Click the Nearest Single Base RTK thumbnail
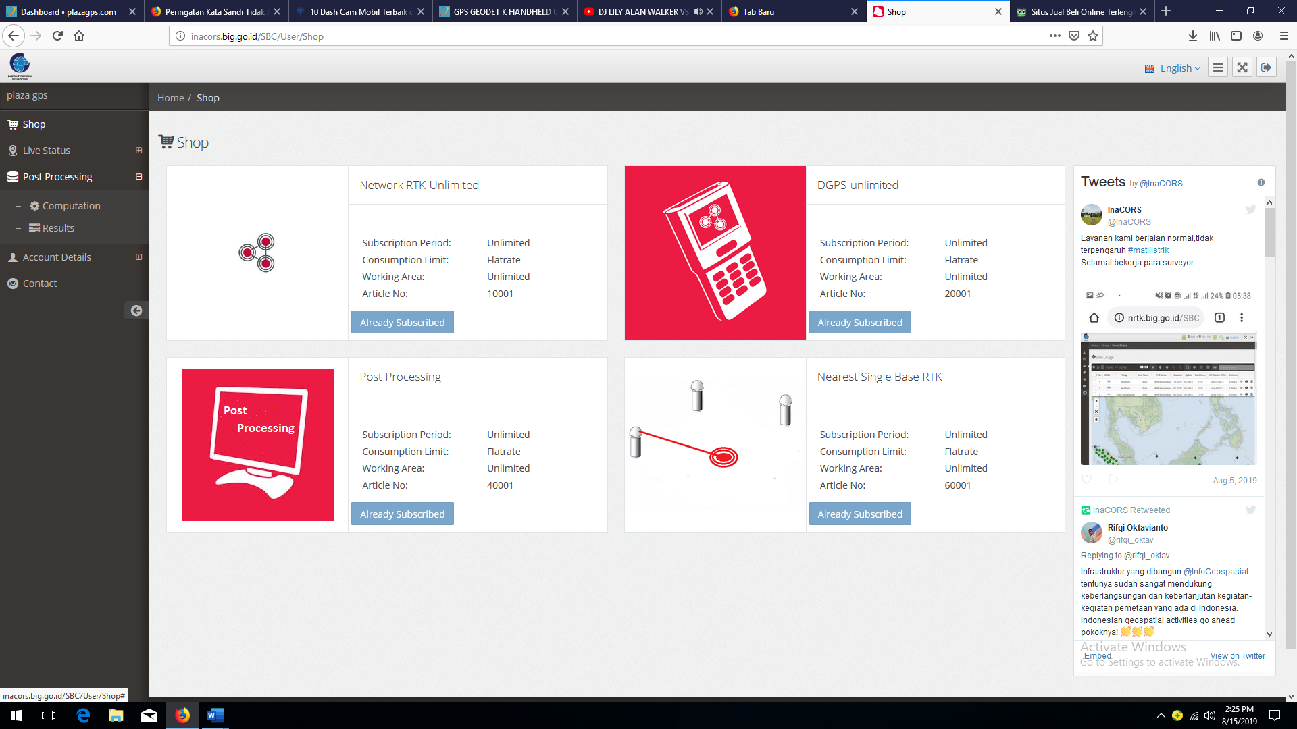This screenshot has height=729, width=1297. pos(715,444)
